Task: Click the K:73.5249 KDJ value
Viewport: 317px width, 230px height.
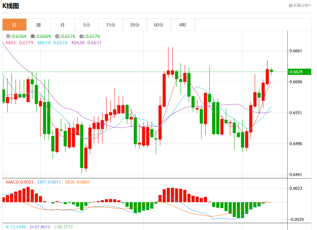Action: [16, 227]
